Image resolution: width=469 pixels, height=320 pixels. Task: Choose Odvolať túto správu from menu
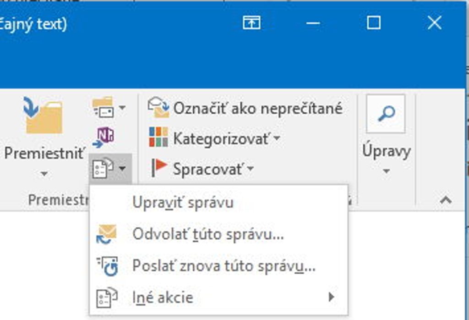[208, 234]
